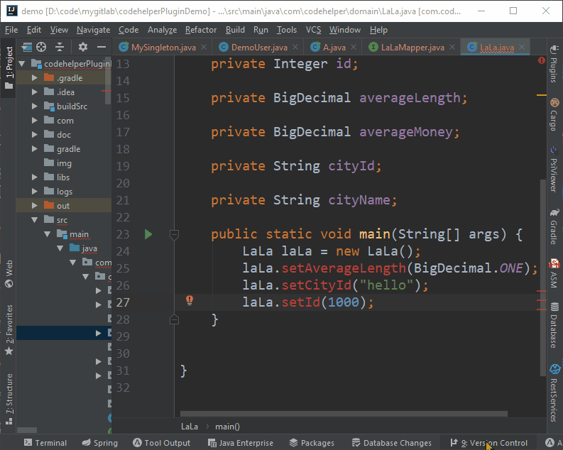Close the A.java tab

tap(354, 47)
